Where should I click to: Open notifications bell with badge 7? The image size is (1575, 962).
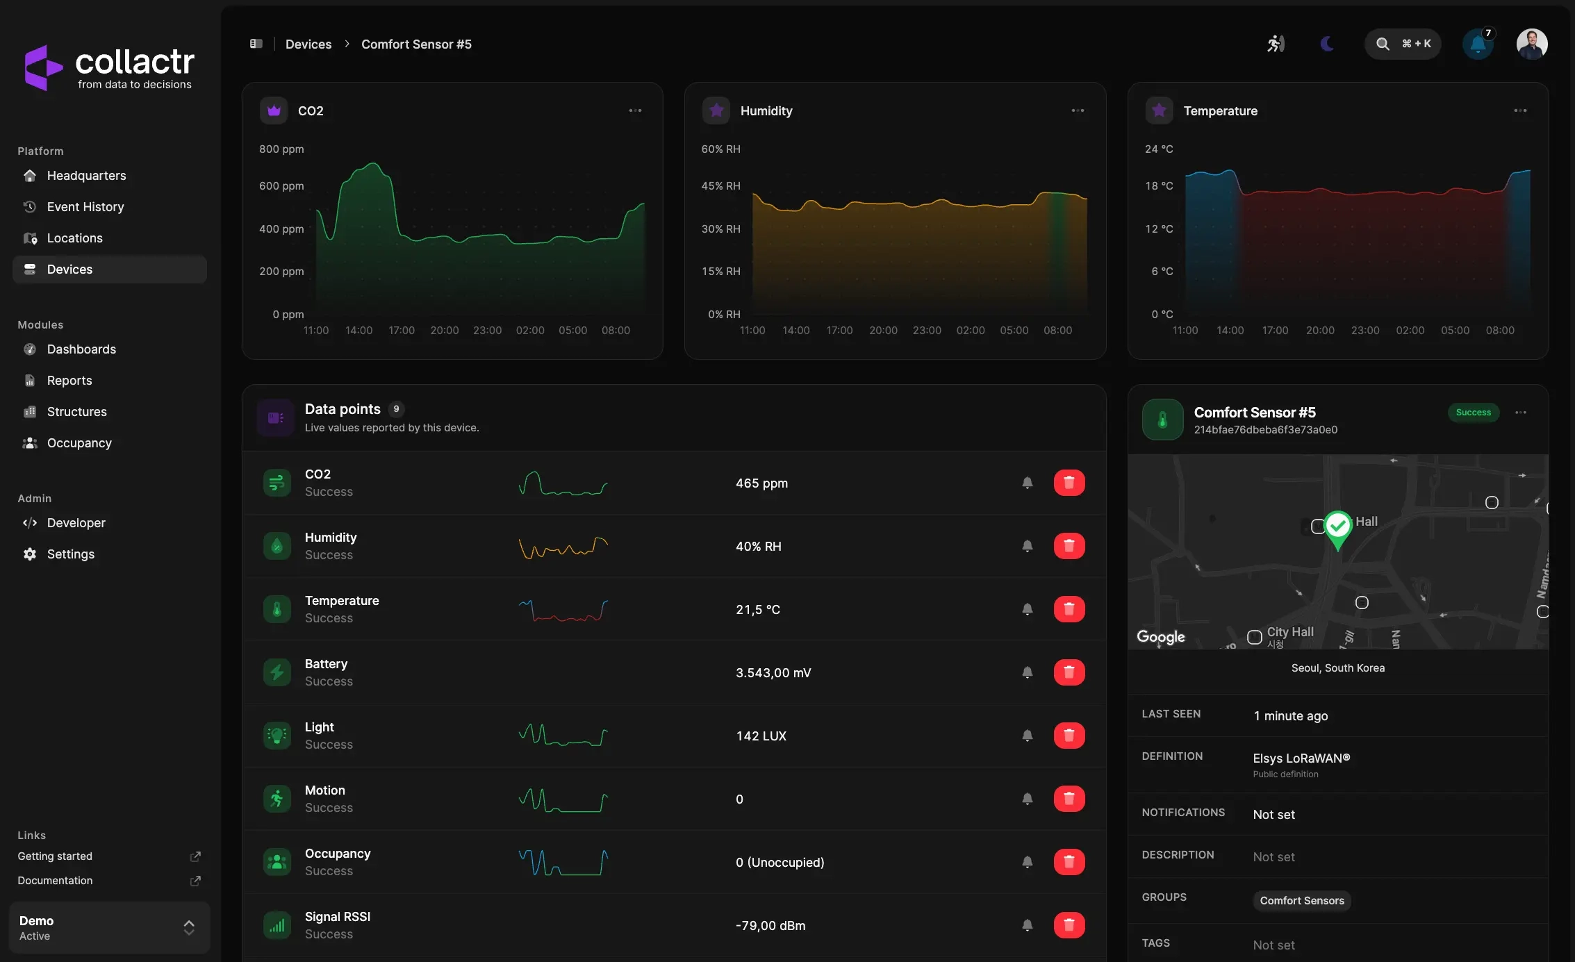tap(1478, 44)
